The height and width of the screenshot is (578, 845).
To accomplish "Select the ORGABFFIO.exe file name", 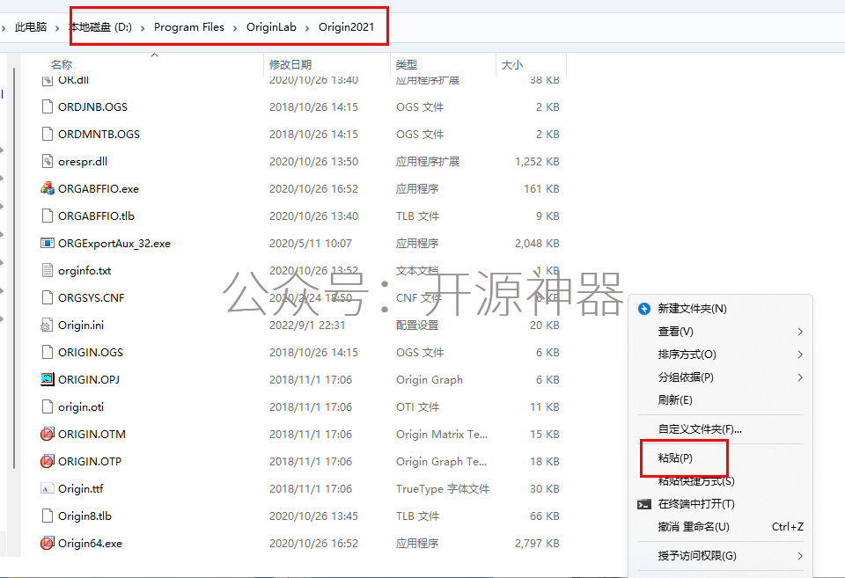I will [99, 188].
